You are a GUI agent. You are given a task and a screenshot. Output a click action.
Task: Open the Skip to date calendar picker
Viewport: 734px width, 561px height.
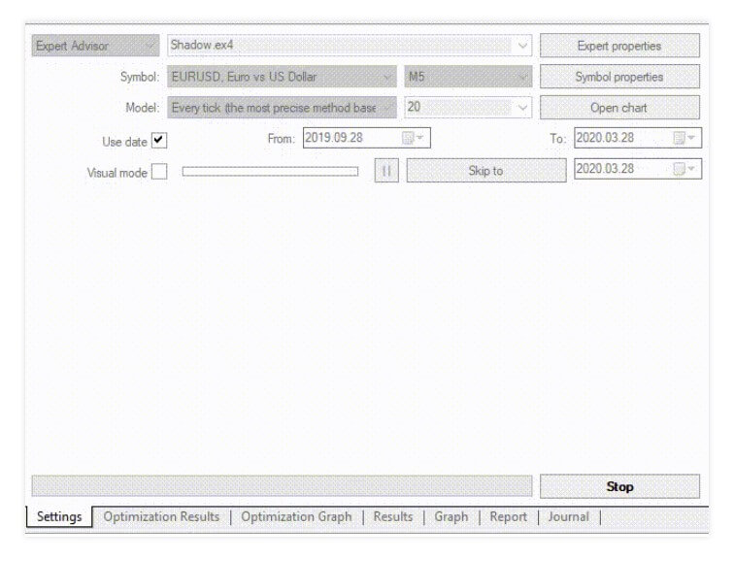tap(684, 169)
